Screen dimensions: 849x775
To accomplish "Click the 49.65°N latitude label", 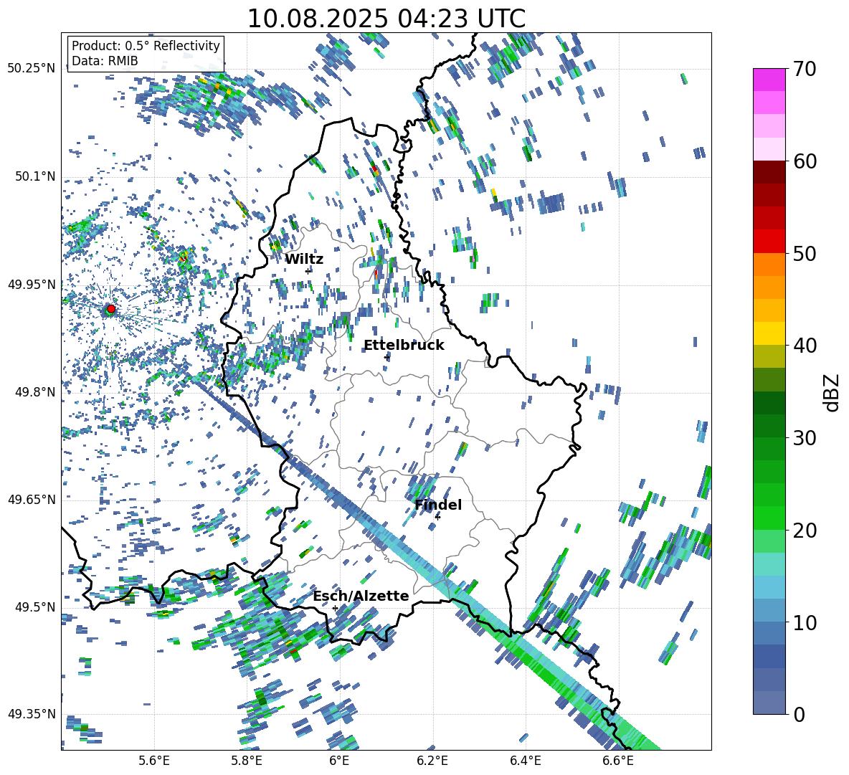I will (x=32, y=499).
